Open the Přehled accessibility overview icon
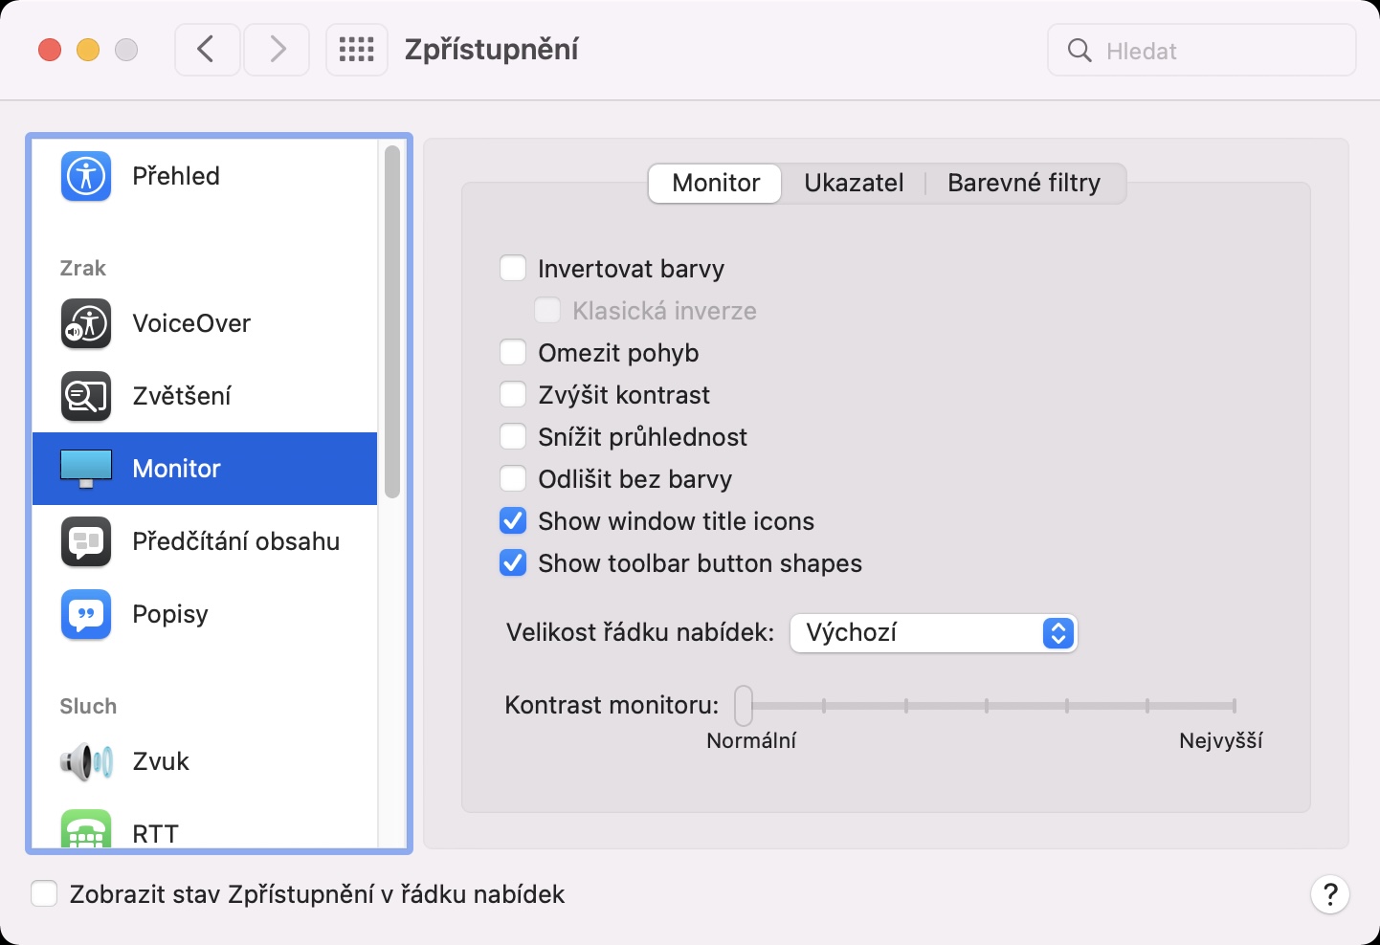The image size is (1380, 945). 86,176
